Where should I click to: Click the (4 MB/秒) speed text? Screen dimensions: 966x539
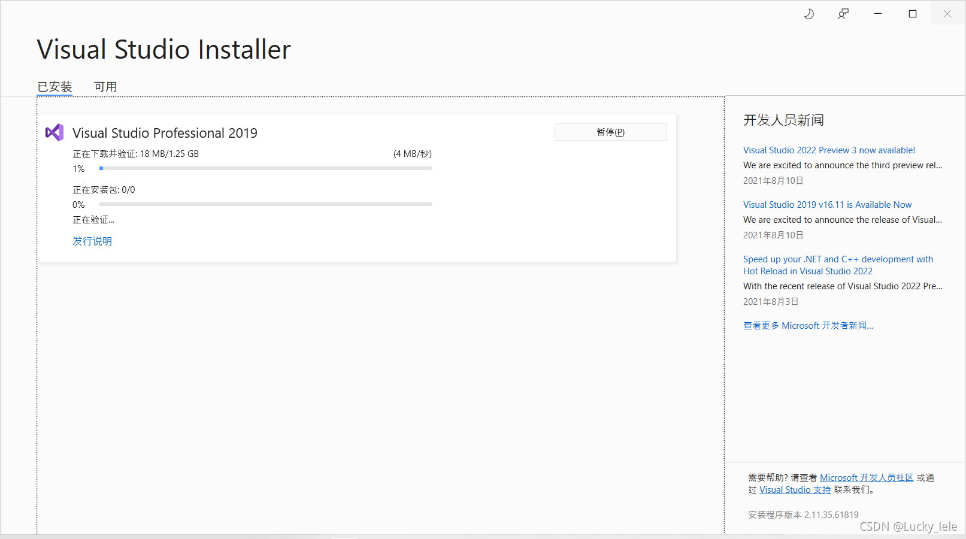tap(413, 154)
